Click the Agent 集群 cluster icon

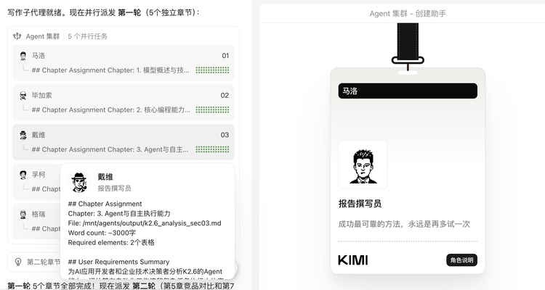tap(17, 36)
